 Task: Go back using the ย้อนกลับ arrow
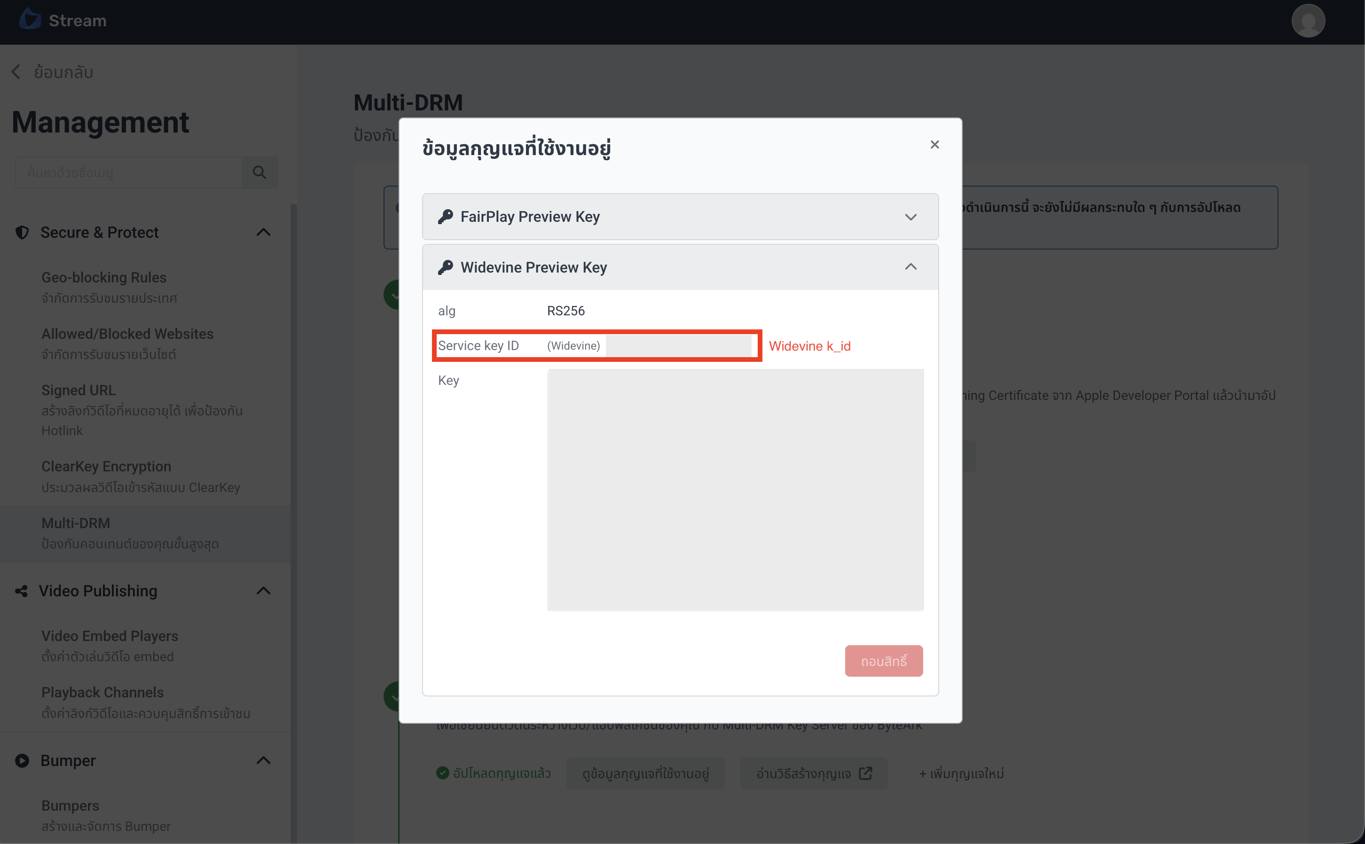click(16, 72)
